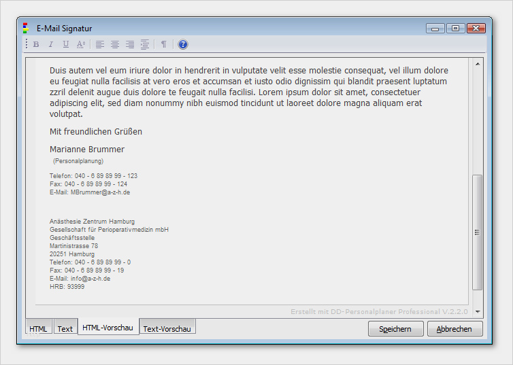Apply the indent paragraph tool

(x=145, y=44)
